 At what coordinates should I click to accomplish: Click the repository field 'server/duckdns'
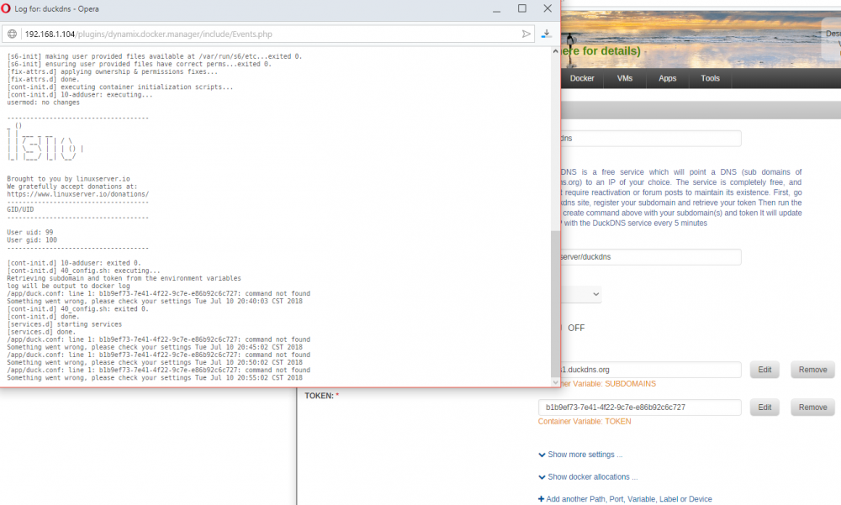pyautogui.click(x=651, y=257)
